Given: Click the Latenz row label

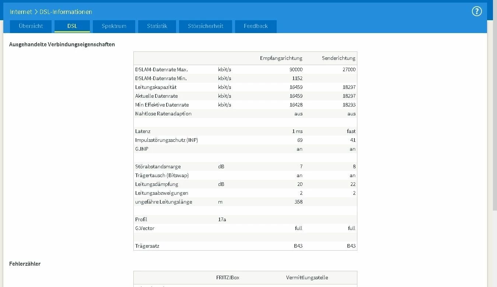Looking at the screenshot, I should [143, 131].
